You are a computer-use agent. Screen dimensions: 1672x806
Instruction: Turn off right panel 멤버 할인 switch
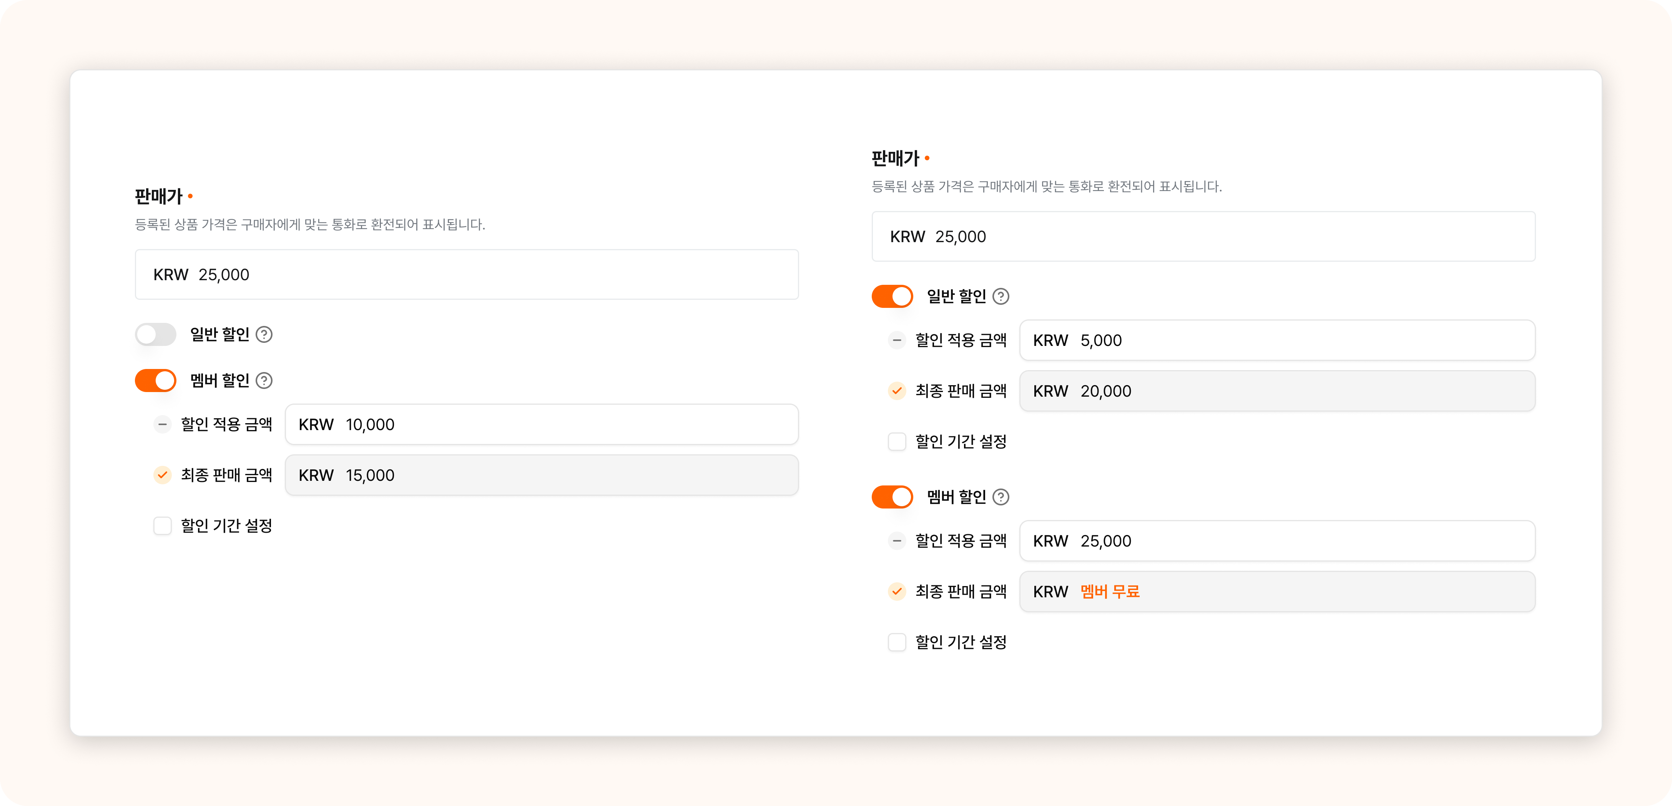(892, 497)
